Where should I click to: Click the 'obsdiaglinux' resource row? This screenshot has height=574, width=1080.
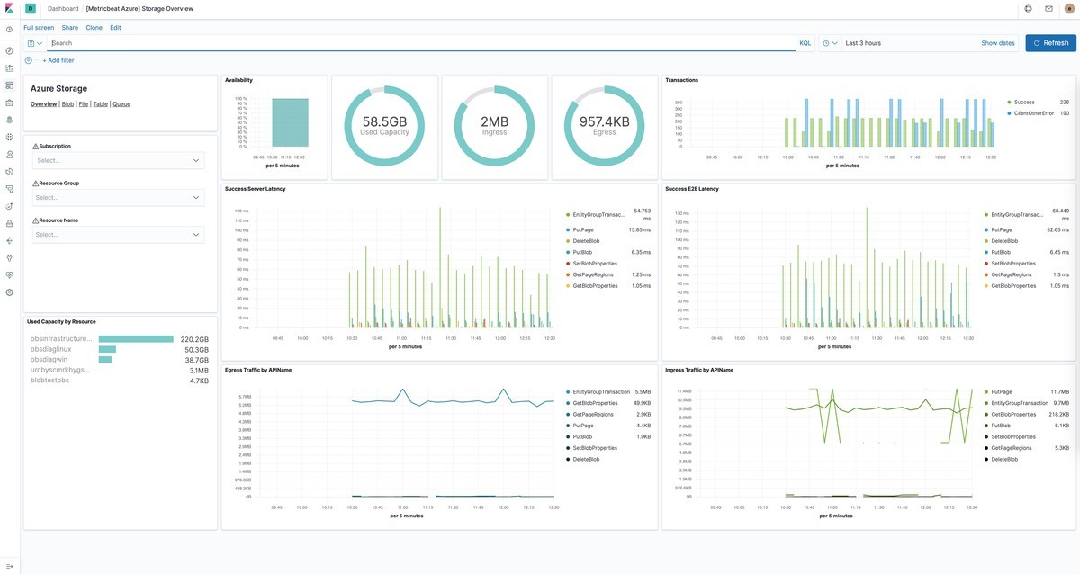click(120, 349)
